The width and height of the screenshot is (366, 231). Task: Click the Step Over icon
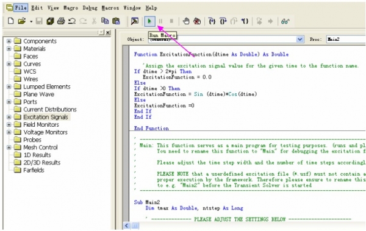click(x=223, y=21)
